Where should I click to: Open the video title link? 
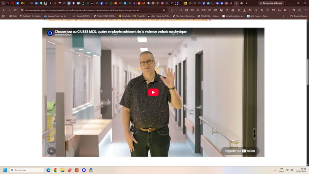point(121,32)
